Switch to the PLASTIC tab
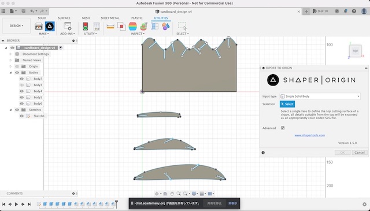The image size is (370, 211). (137, 18)
